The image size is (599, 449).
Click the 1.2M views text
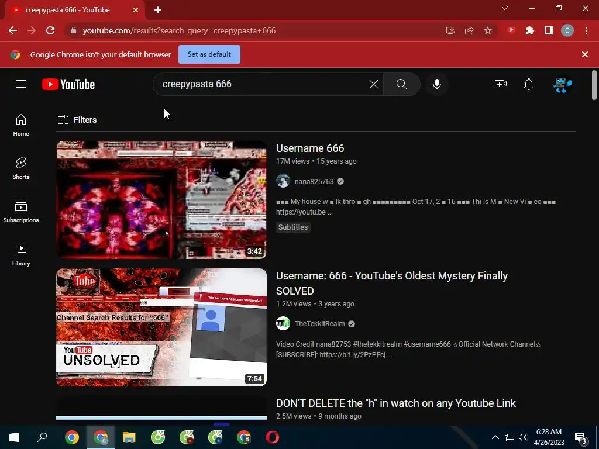[x=294, y=304]
